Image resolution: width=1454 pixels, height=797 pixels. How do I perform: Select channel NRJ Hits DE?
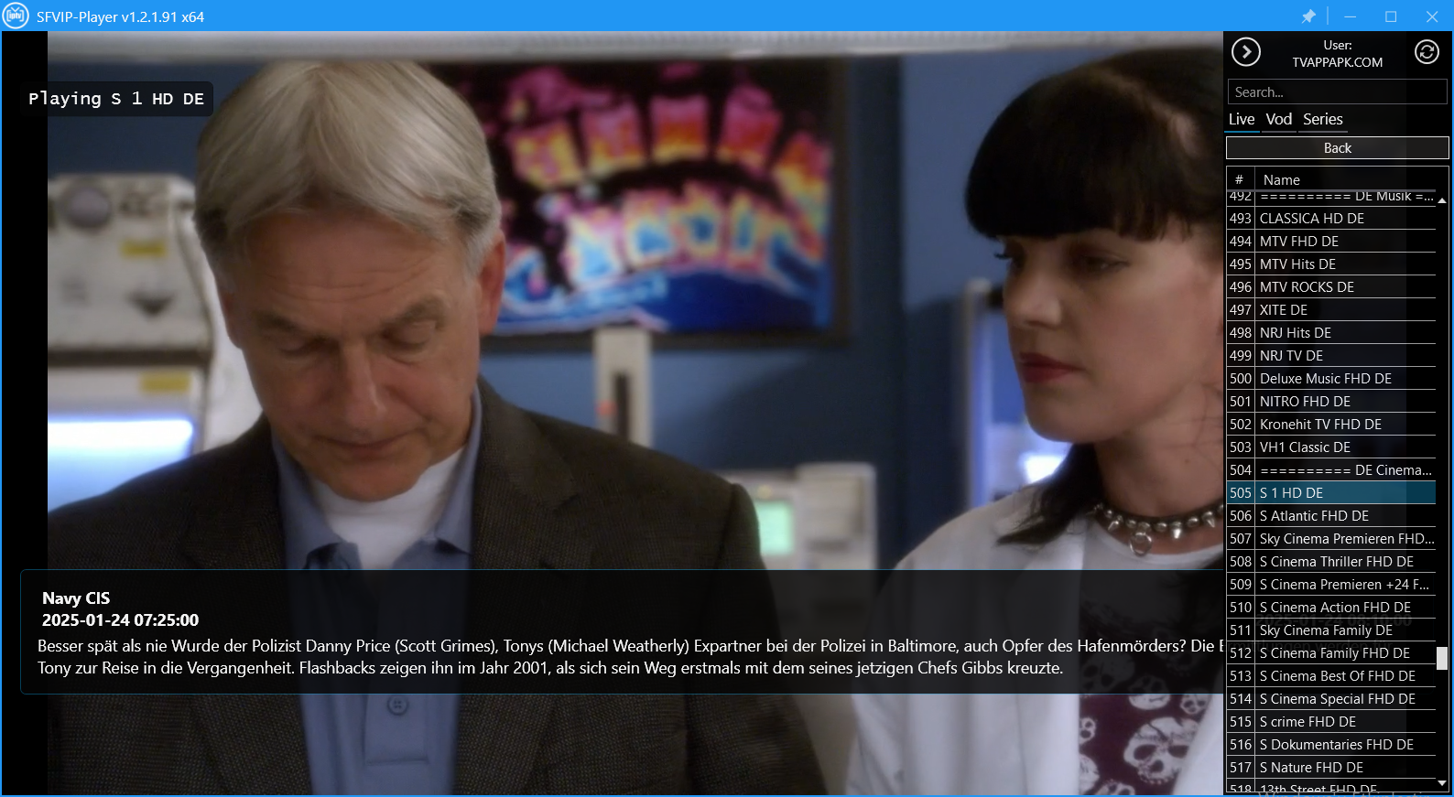pyautogui.click(x=1331, y=333)
